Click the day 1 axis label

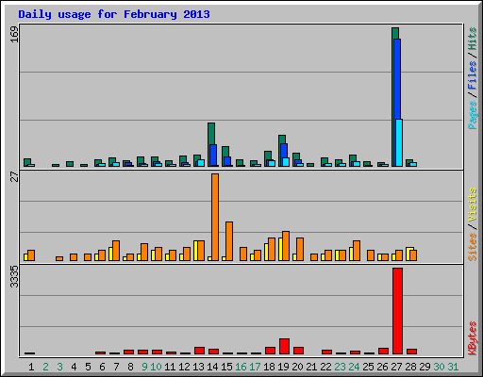point(31,367)
